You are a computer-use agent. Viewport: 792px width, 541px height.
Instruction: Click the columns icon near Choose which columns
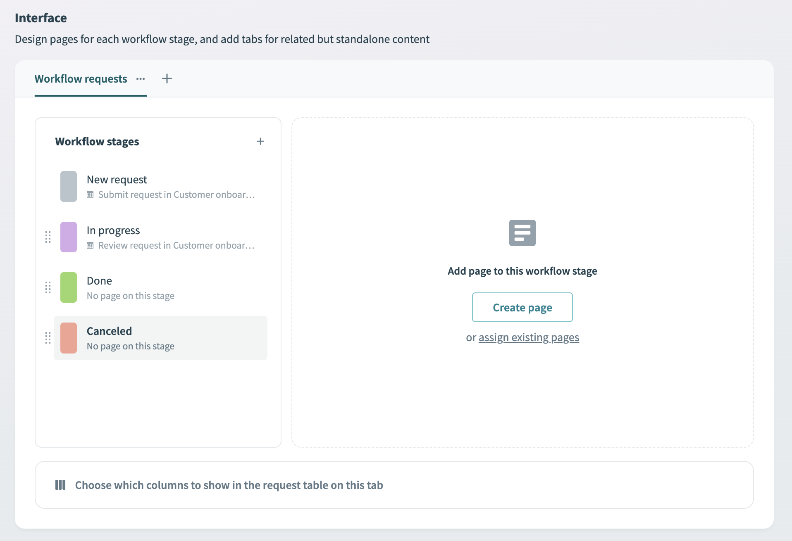point(60,485)
